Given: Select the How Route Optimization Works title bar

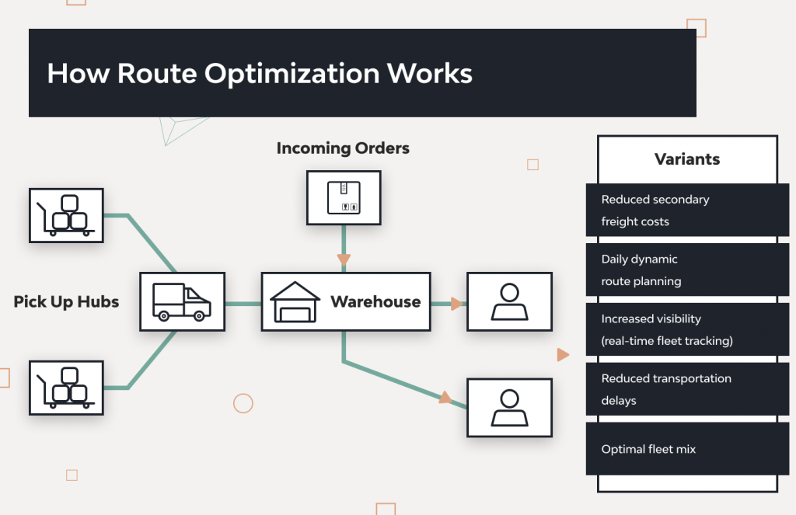Looking at the screenshot, I should (x=362, y=72).
